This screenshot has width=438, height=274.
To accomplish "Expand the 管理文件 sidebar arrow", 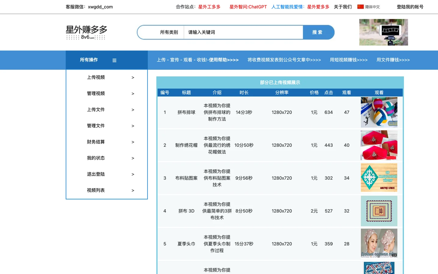I will tap(133, 126).
